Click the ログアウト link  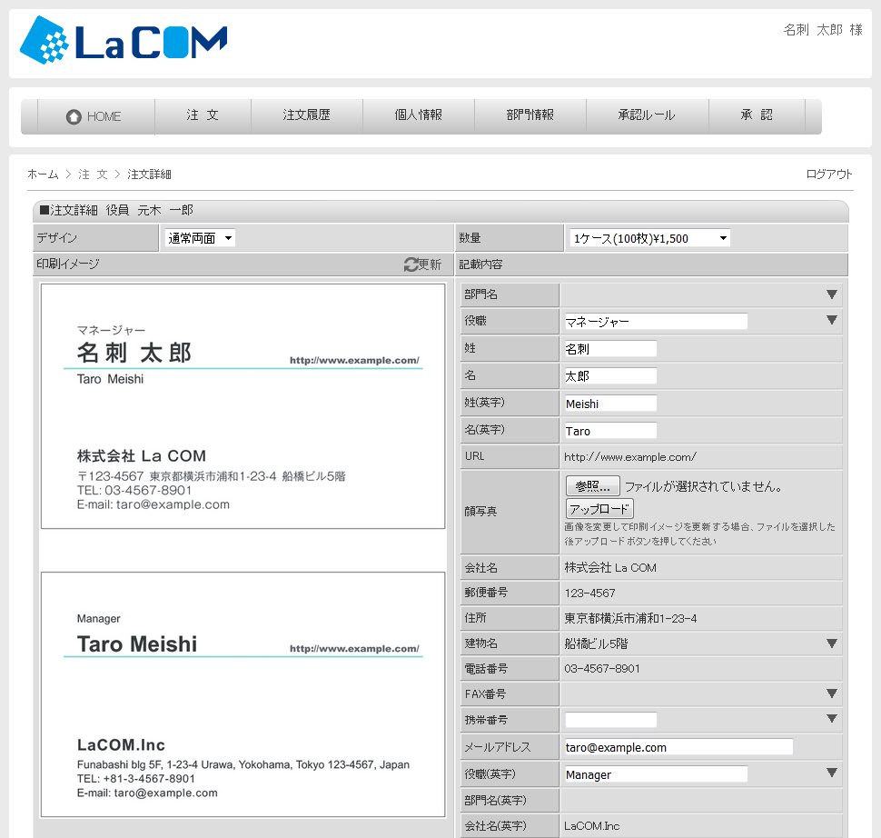829,174
